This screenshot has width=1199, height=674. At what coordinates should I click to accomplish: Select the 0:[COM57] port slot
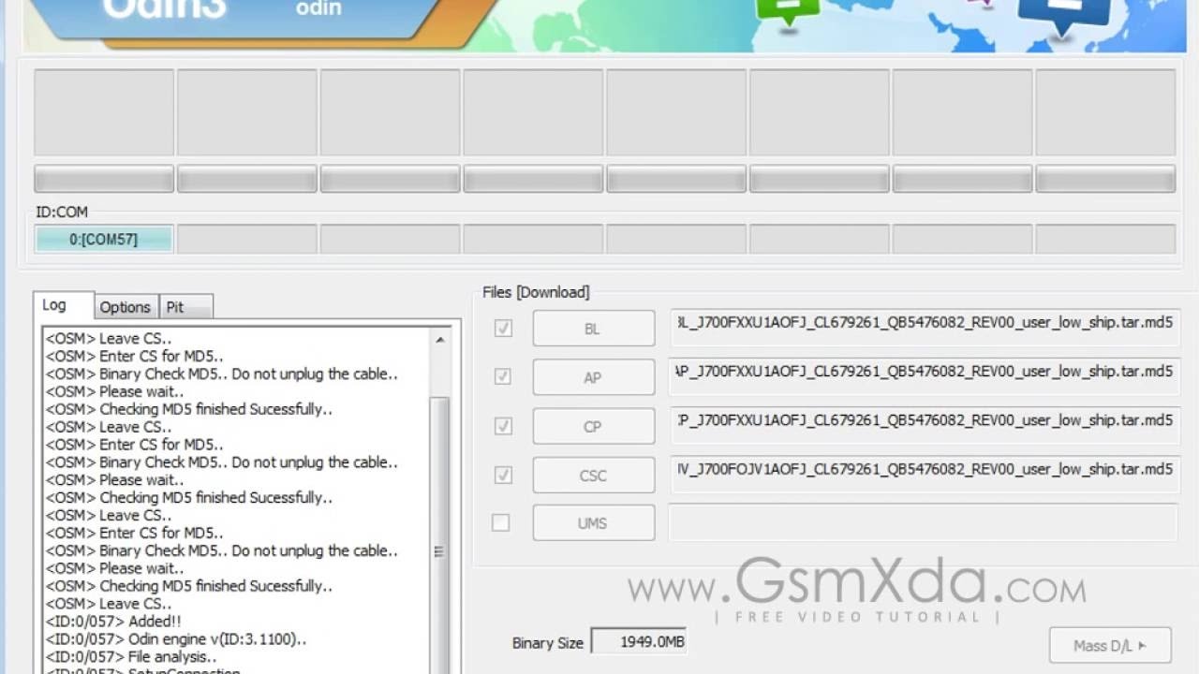tap(103, 240)
